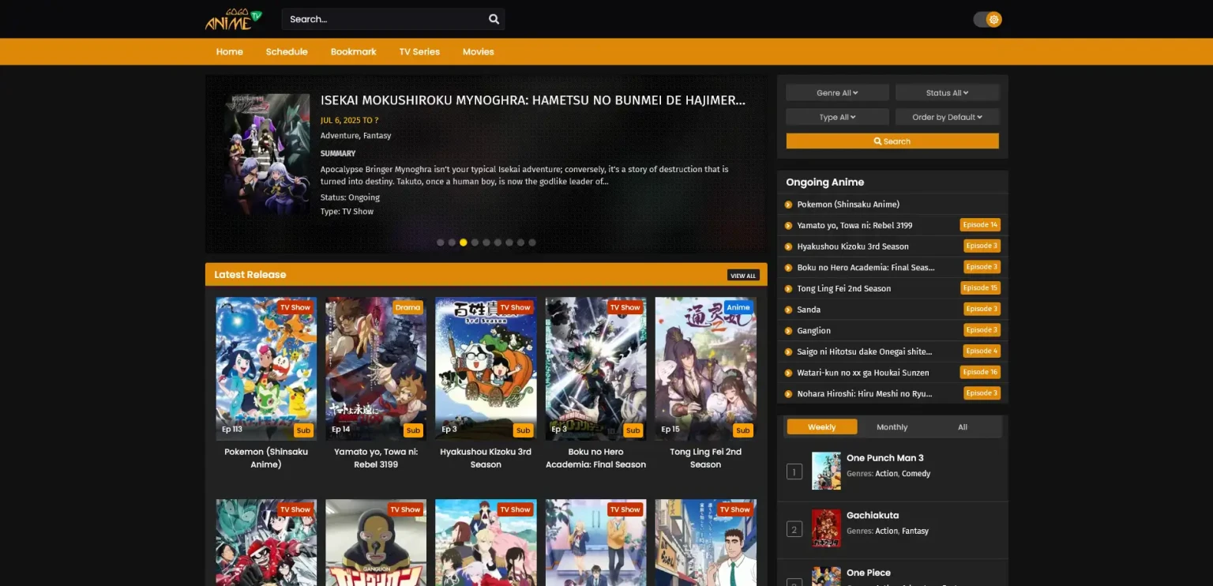Open the Isekai Mokushiroku Mynoghra slider title
Viewport: 1213px width, 586px height.
(533, 100)
